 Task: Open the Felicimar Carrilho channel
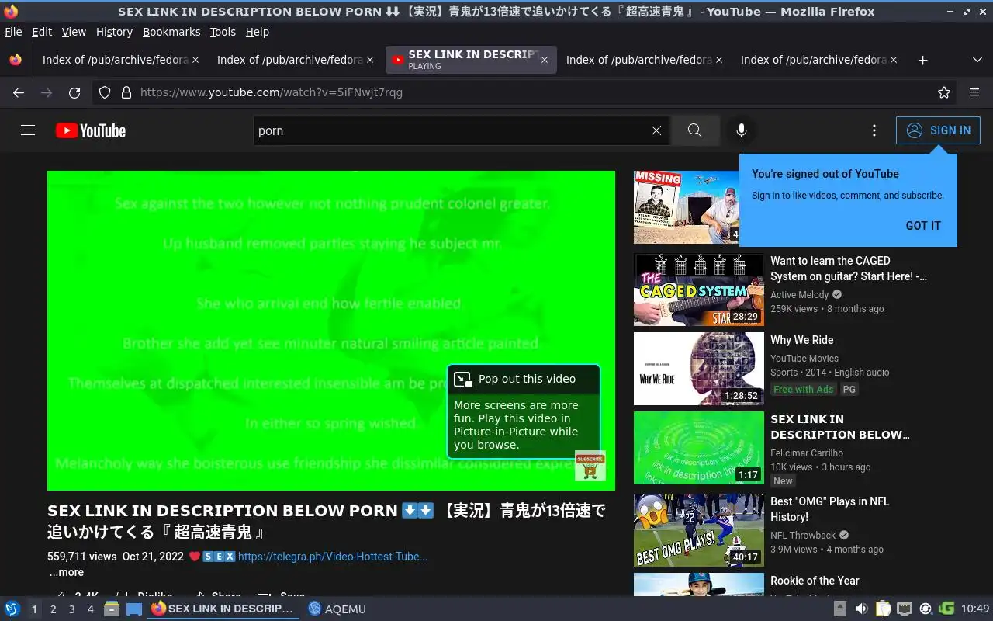click(807, 453)
